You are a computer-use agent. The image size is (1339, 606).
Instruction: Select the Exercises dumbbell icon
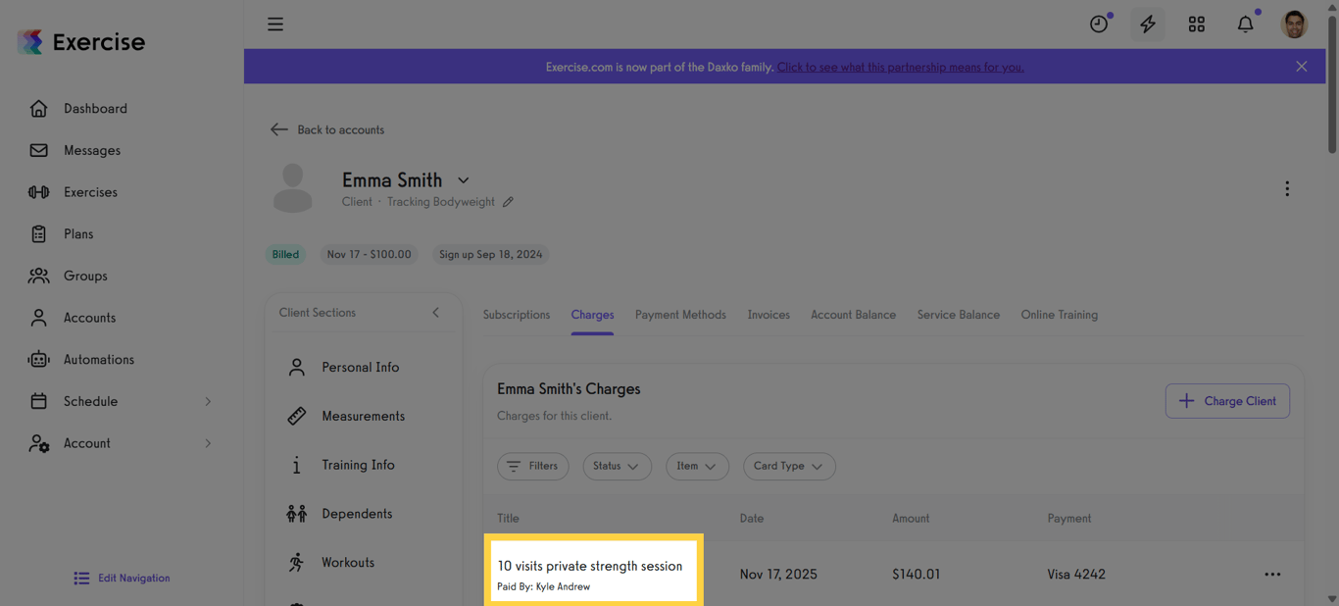click(x=38, y=191)
